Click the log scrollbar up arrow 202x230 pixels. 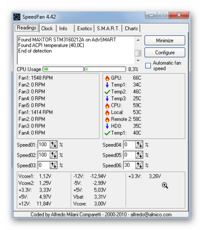click(x=138, y=40)
